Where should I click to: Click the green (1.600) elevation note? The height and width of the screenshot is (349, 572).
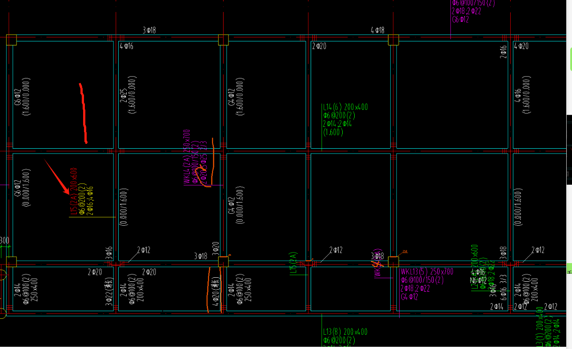point(332,132)
